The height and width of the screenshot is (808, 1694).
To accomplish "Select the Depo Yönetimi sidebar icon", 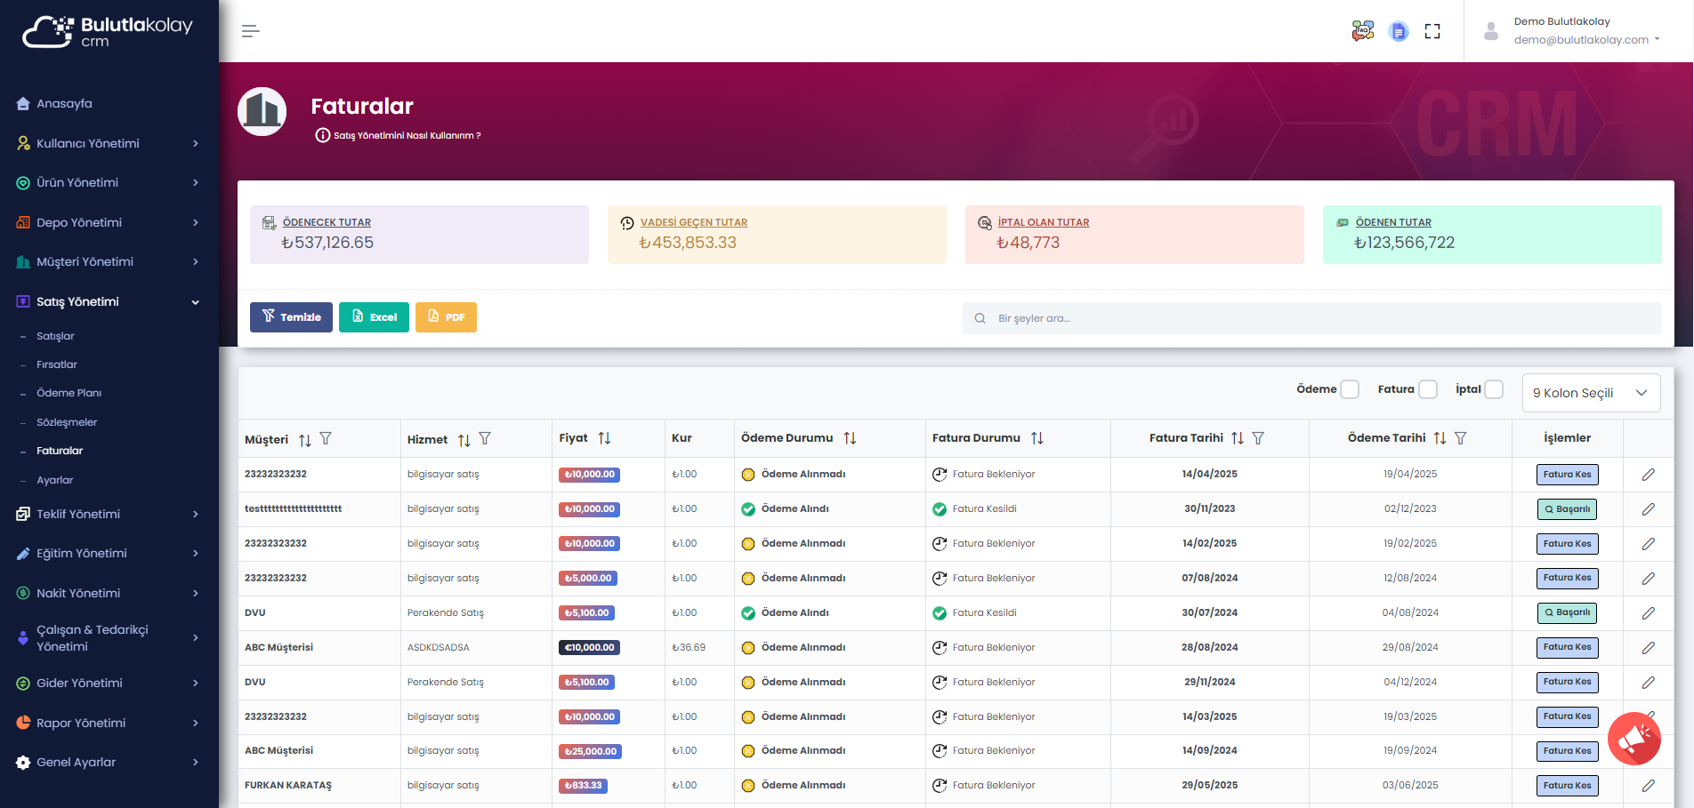I will coord(22,222).
